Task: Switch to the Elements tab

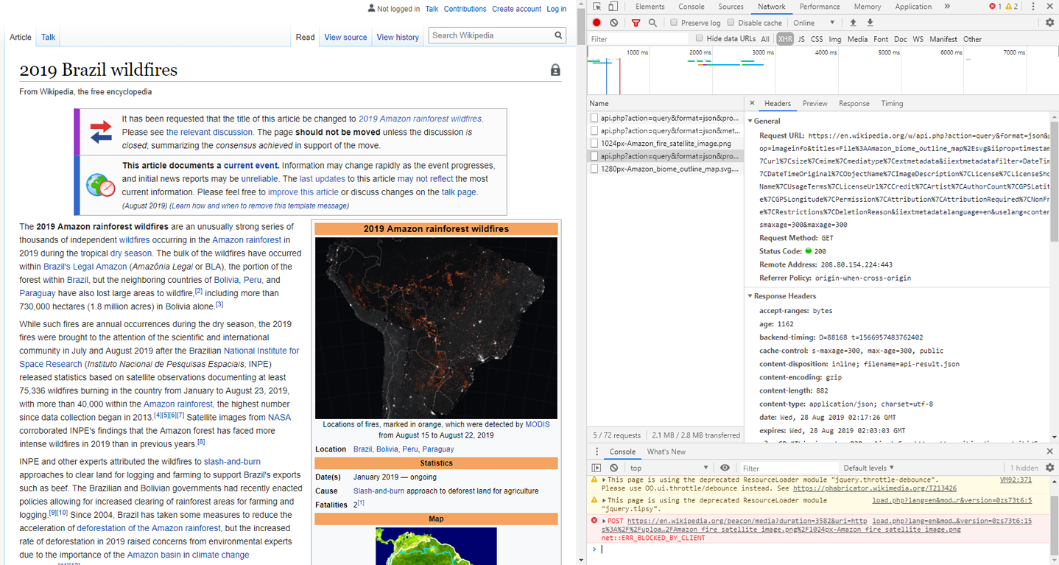Action: 650,7
